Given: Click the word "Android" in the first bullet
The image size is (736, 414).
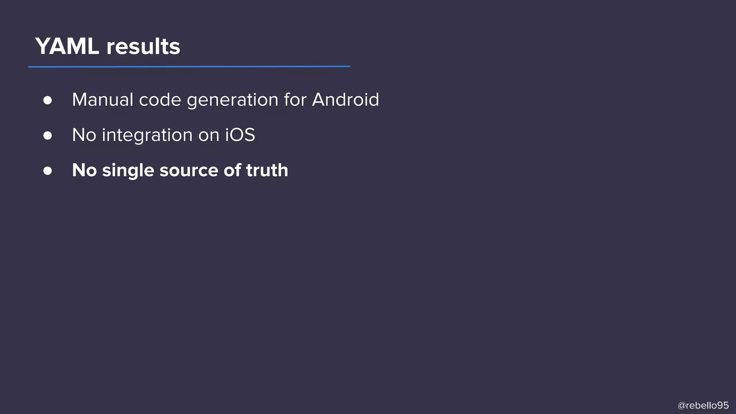Looking at the screenshot, I should tap(345, 100).
